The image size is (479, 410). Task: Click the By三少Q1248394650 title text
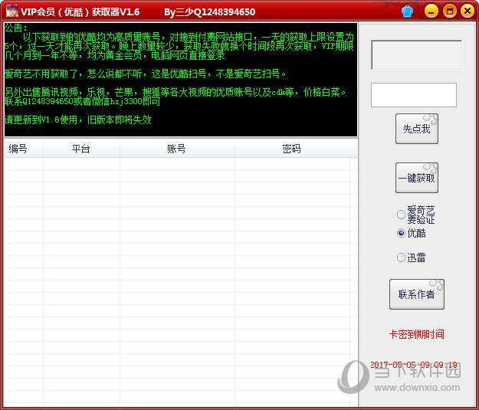point(209,12)
